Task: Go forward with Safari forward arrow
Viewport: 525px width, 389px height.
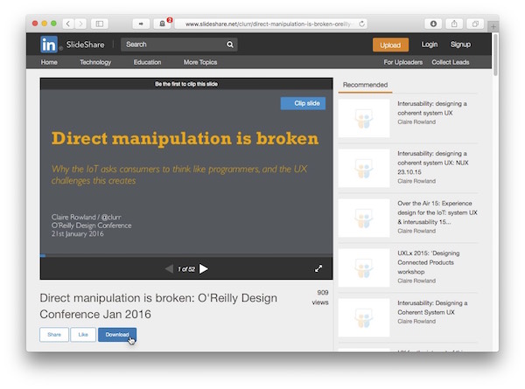Action: point(80,24)
